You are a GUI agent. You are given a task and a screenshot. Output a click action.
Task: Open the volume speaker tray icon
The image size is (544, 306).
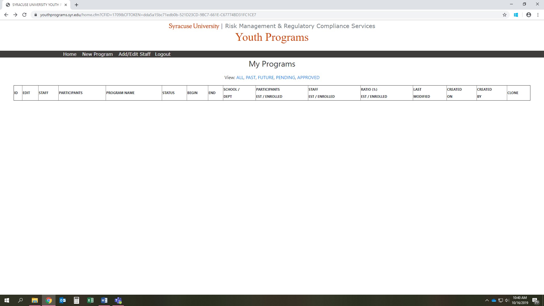coord(507,300)
